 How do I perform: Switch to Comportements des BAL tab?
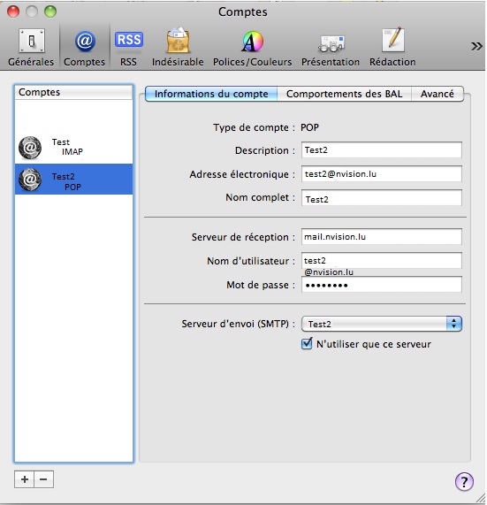[x=344, y=94]
